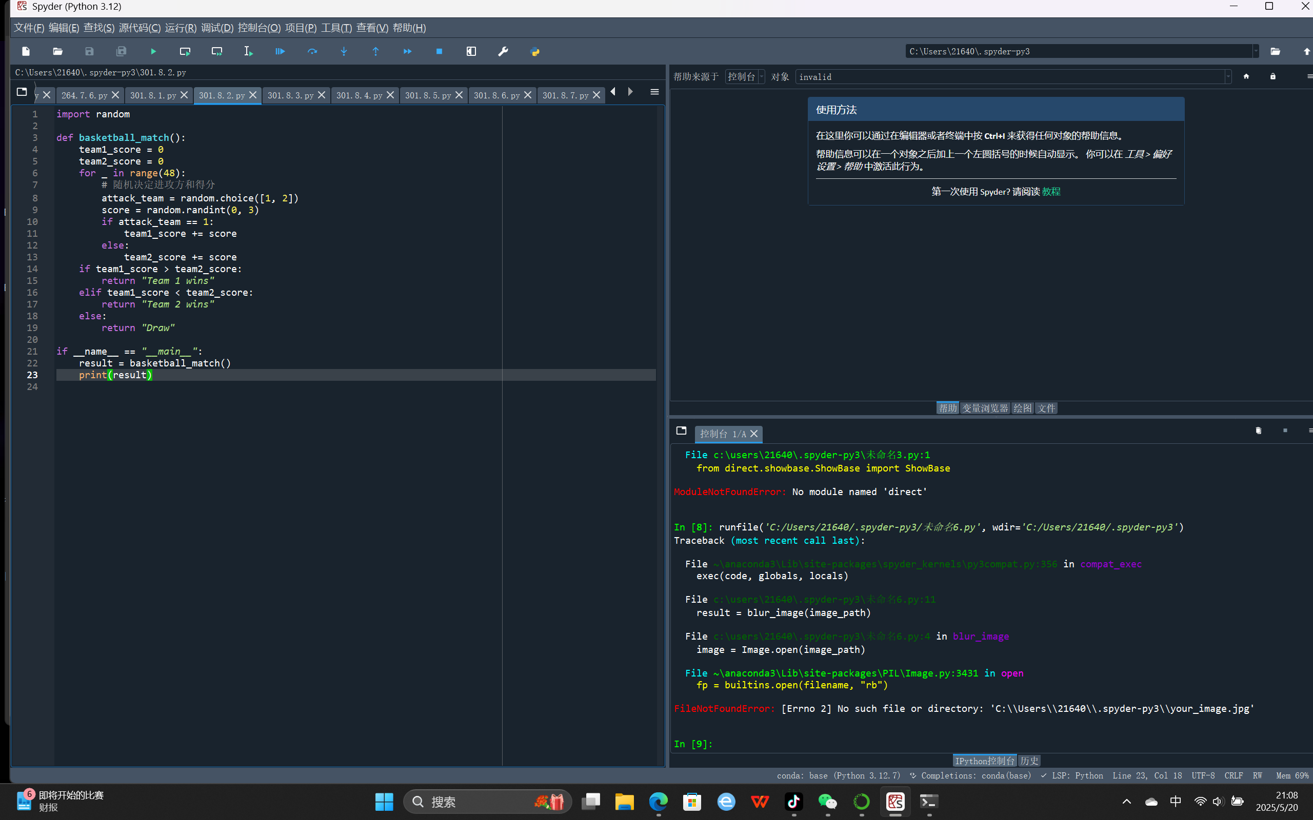Viewport: 1313px width, 820px height.
Task: Open WeChat from the Windows taskbar
Action: coord(827,802)
